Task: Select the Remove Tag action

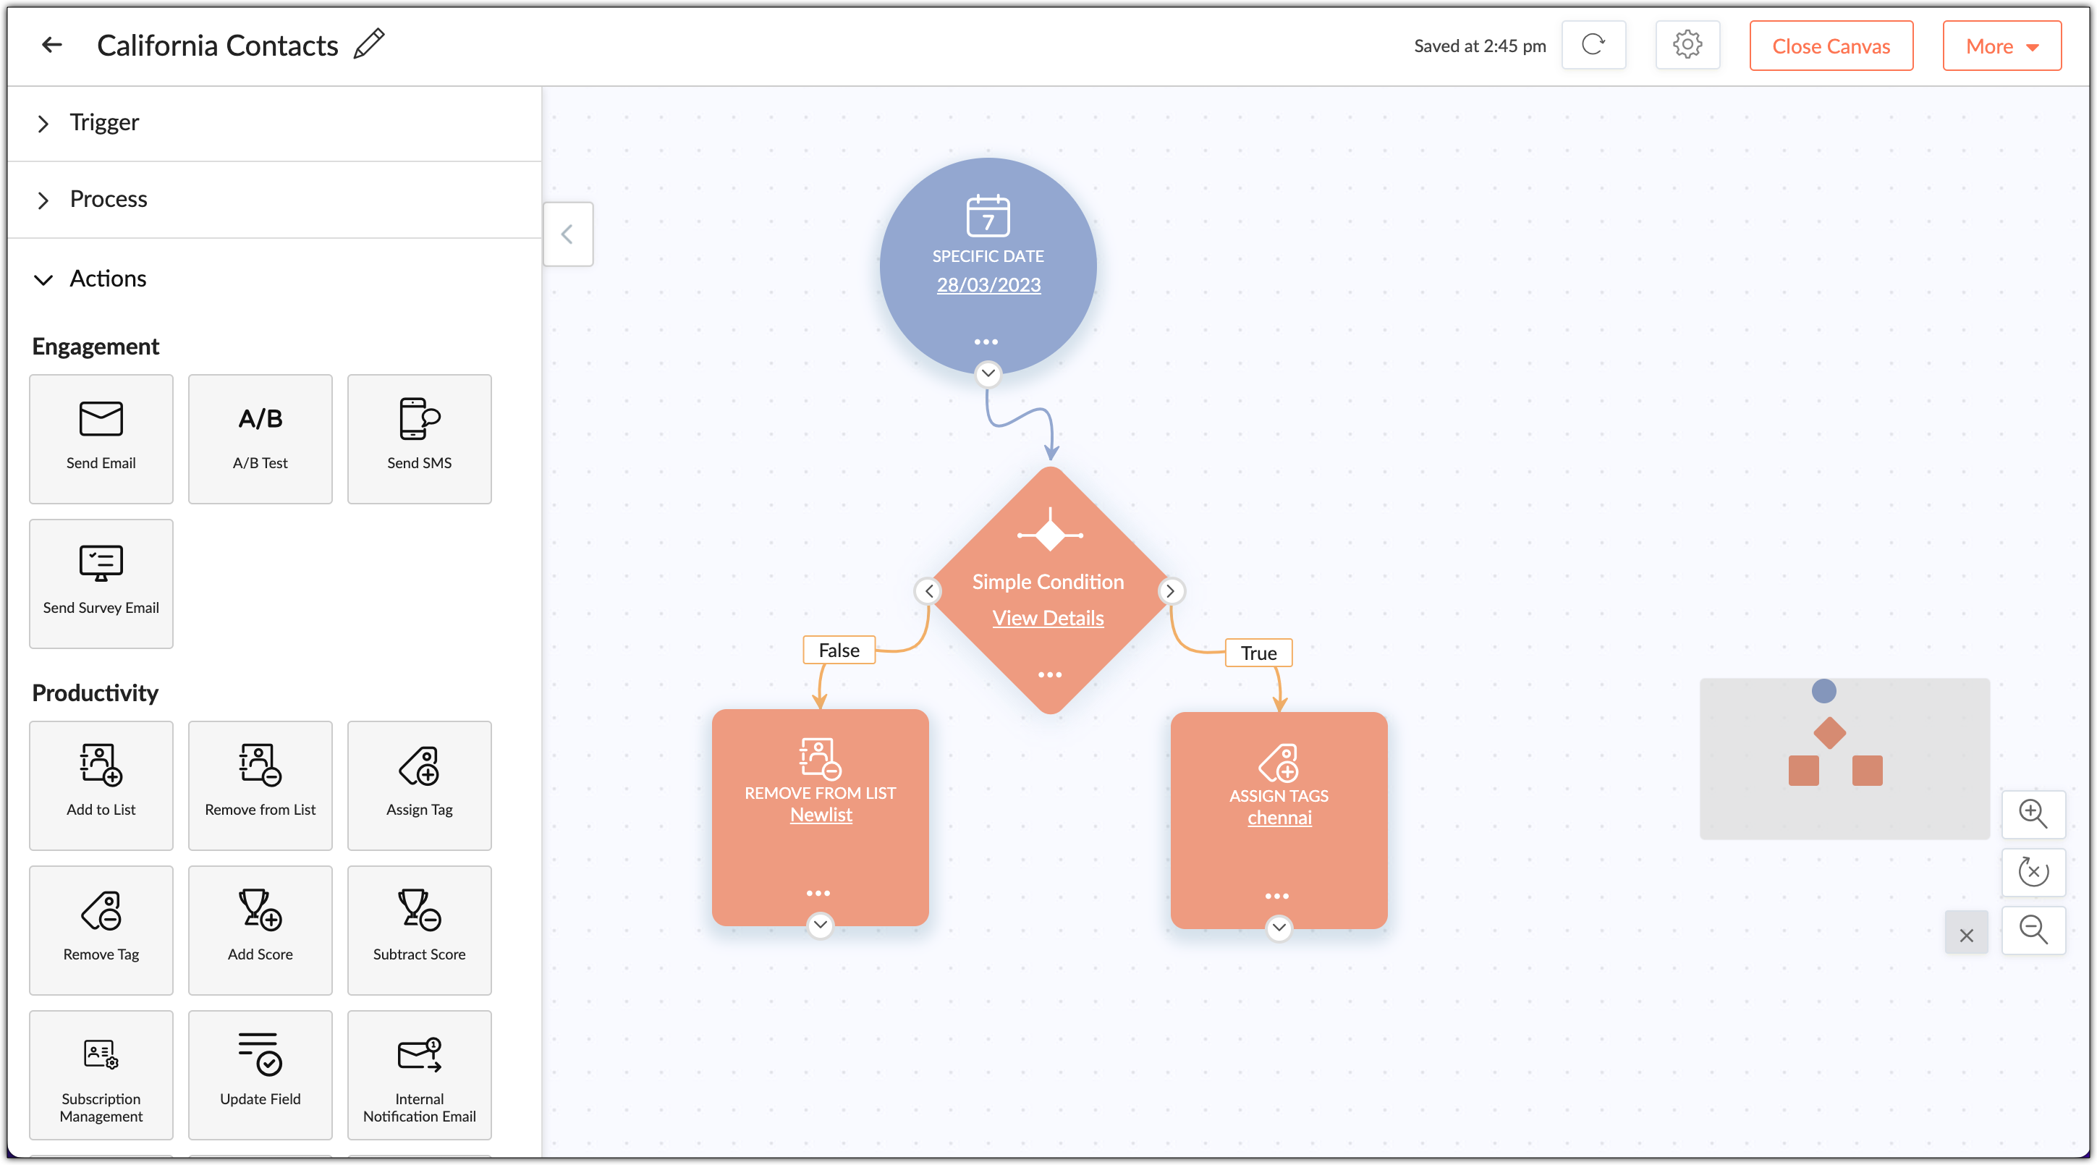Action: pos(101,931)
